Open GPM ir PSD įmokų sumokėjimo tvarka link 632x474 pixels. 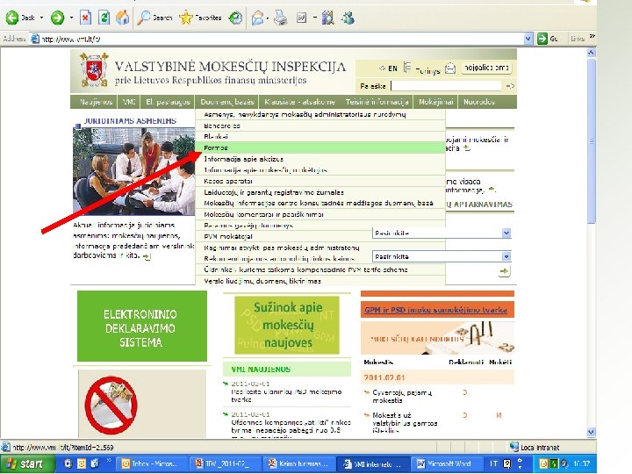click(x=435, y=310)
